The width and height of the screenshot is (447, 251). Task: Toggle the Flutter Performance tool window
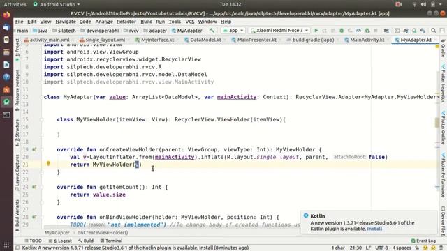(443, 175)
